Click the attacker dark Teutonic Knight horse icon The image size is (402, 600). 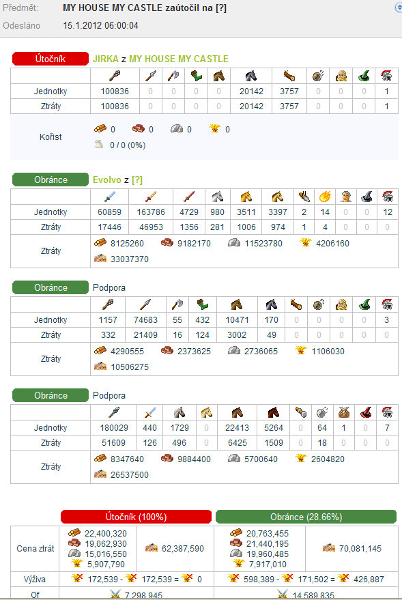tap(251, 76)
